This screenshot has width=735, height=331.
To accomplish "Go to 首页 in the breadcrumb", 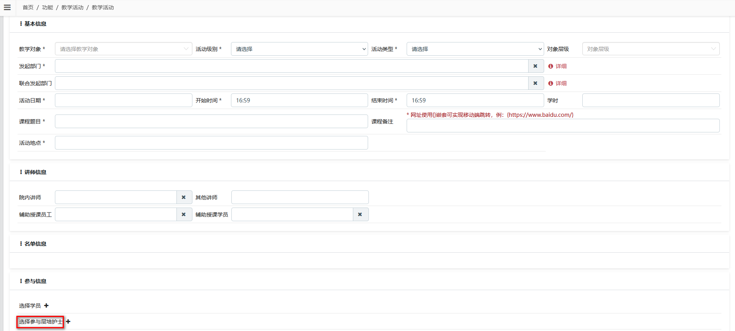I will coord(28,8).
